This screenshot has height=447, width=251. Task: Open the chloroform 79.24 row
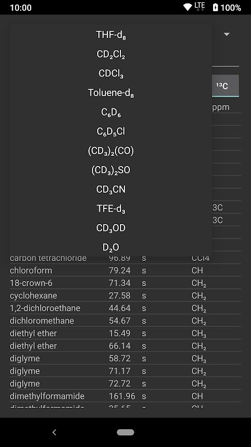click(x=125, y=270)
